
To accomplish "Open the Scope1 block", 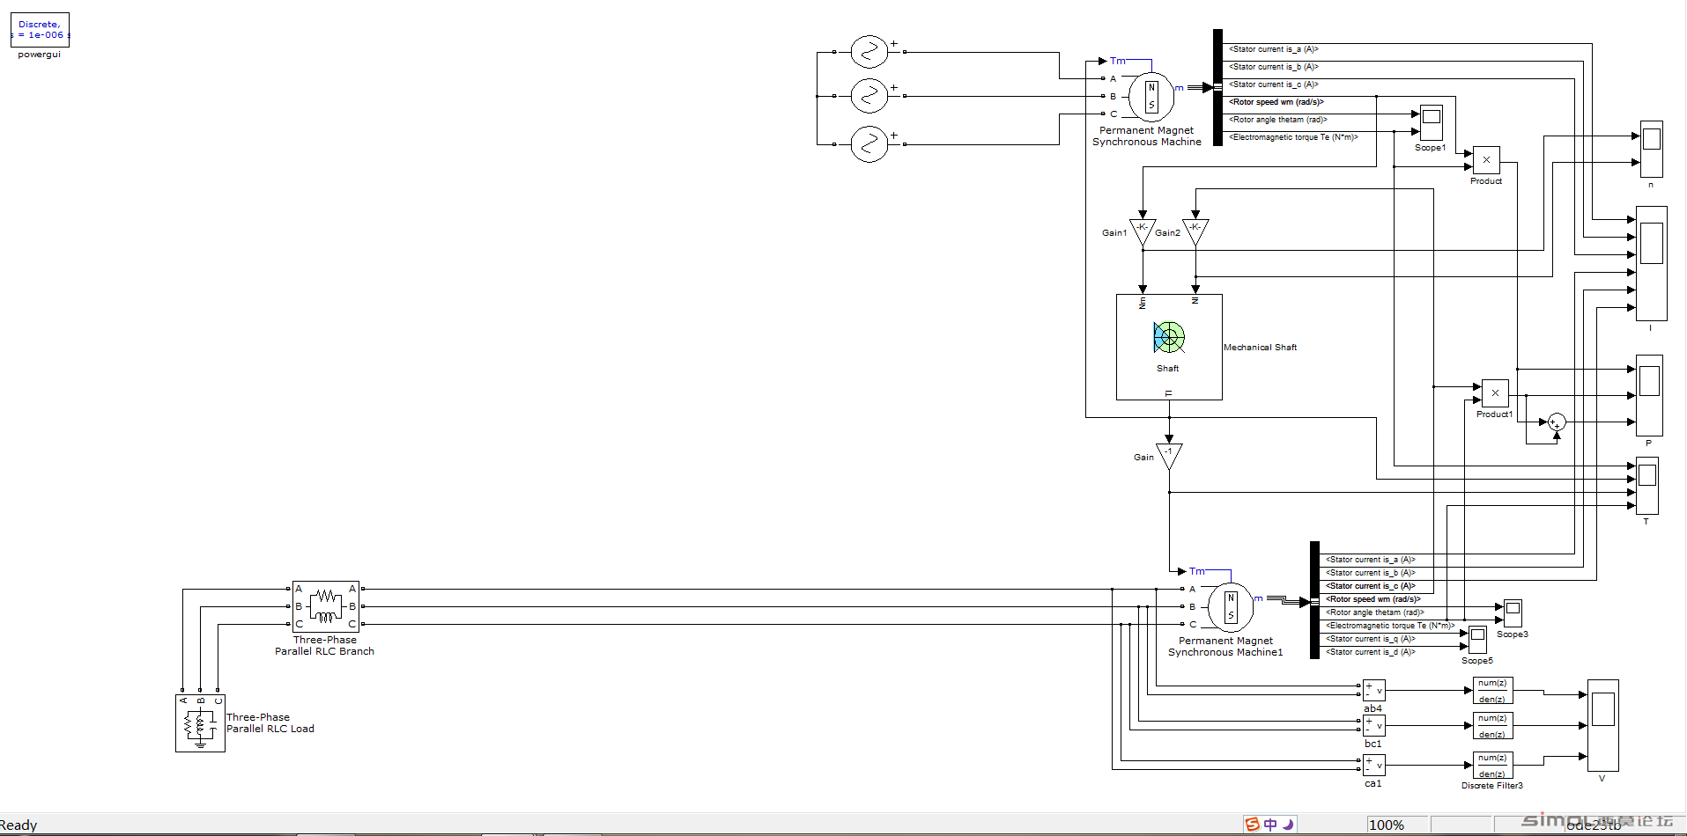I will tap(1432, 122).
